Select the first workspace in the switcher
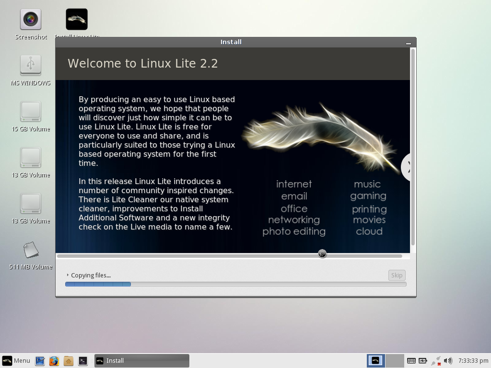 pos(376,361)
